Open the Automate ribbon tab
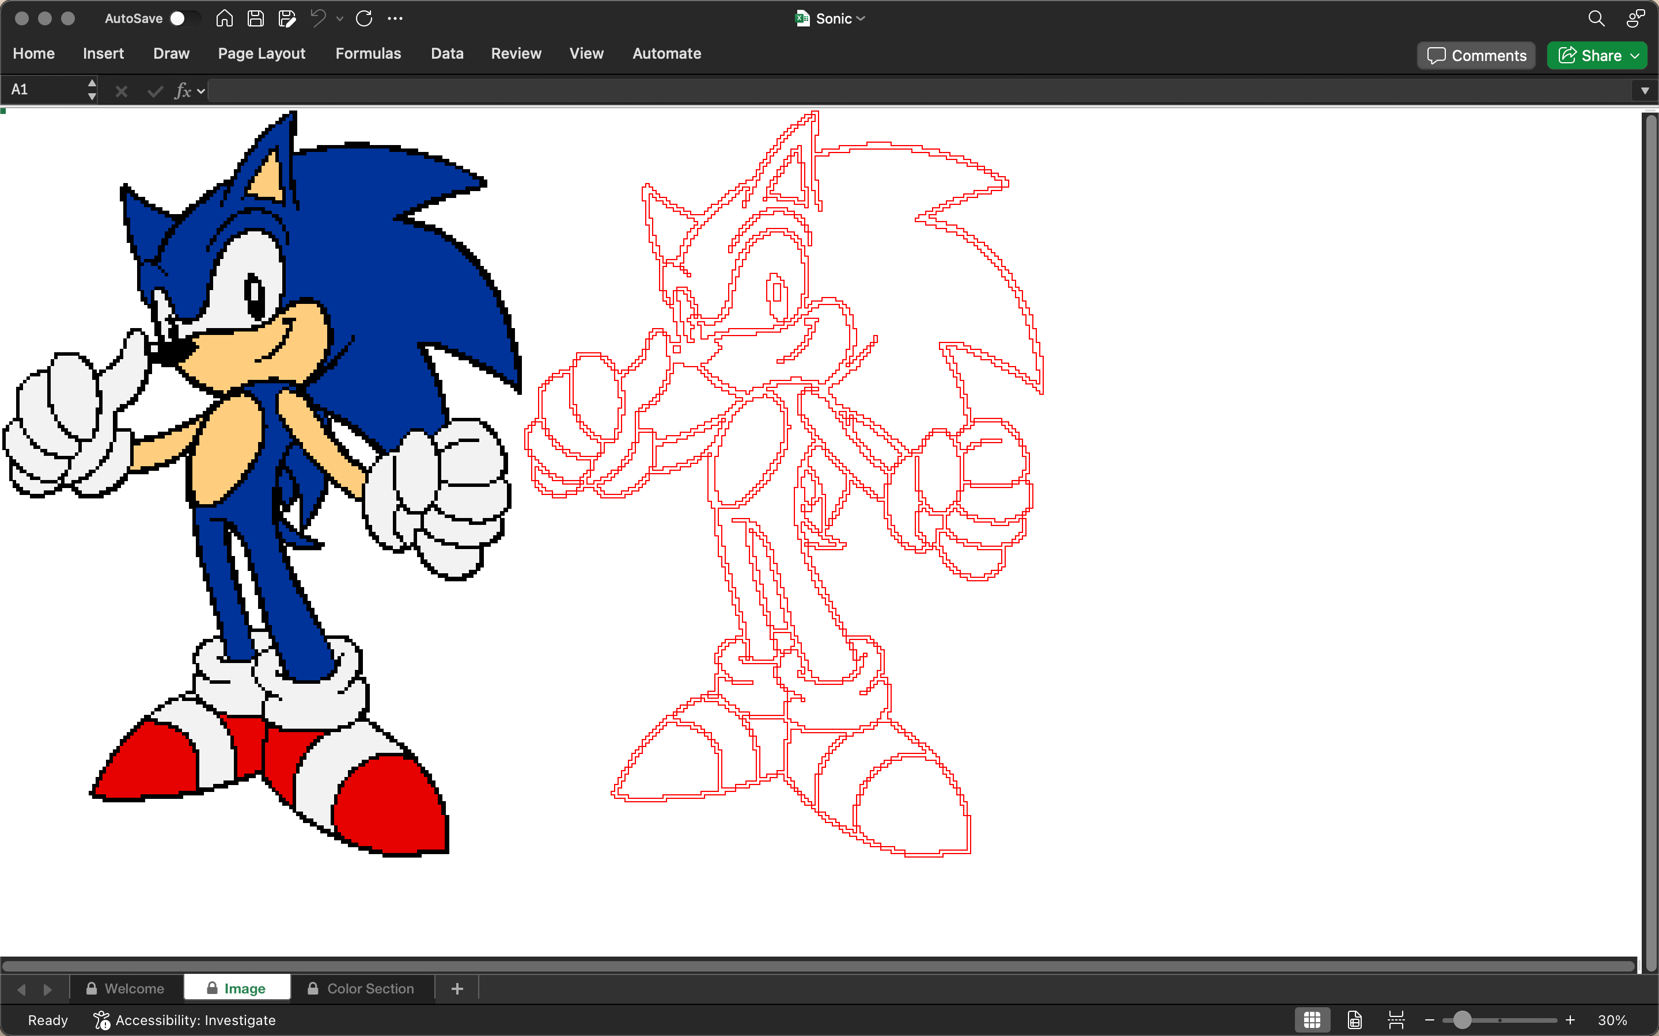 click(x=666, y=54)
